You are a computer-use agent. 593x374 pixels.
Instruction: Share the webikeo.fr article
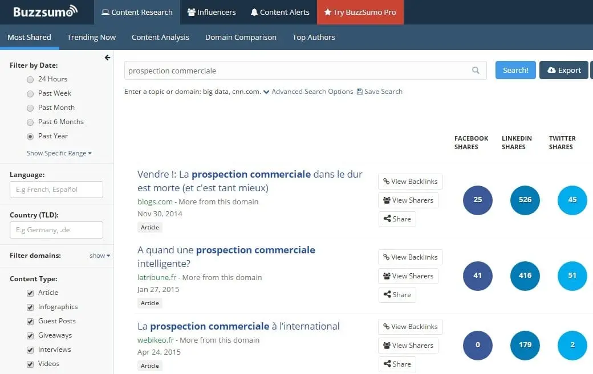[x=397, y=364]
